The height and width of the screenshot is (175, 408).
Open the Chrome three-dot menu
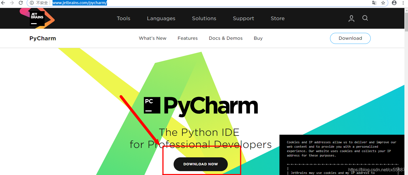[403, 3]
